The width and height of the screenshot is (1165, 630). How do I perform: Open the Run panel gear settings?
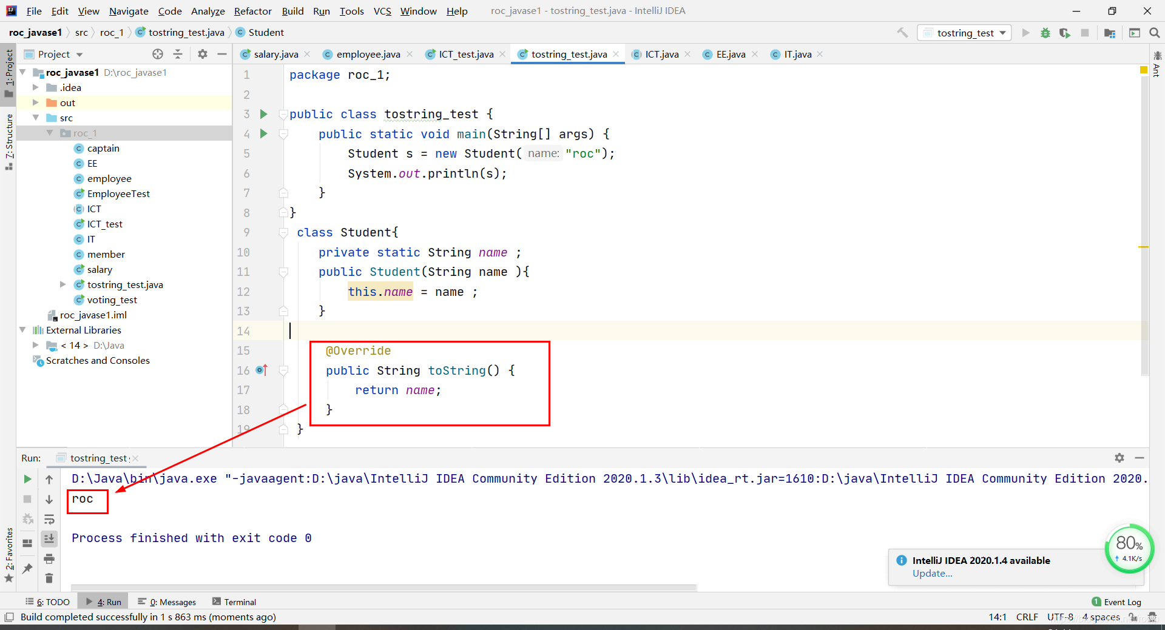[1119, 458]
